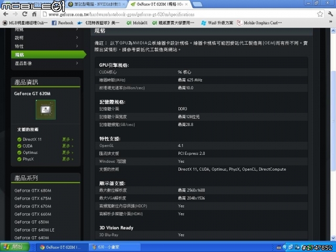Click page scrollbar down arrow
The image size is (336, 252).
pos(333,238)
